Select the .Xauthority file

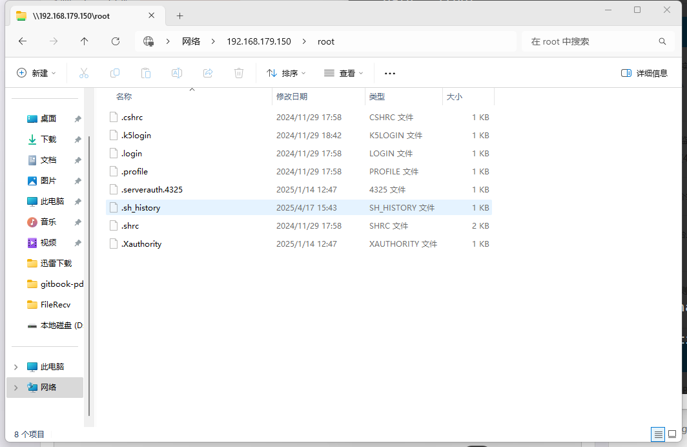tap(299, 244)
